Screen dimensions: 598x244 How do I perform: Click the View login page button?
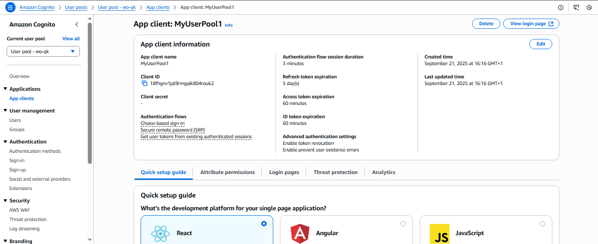[x=531, y=24]
